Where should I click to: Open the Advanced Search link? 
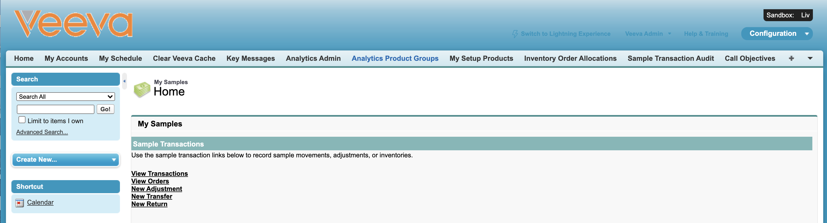[42, 132]
